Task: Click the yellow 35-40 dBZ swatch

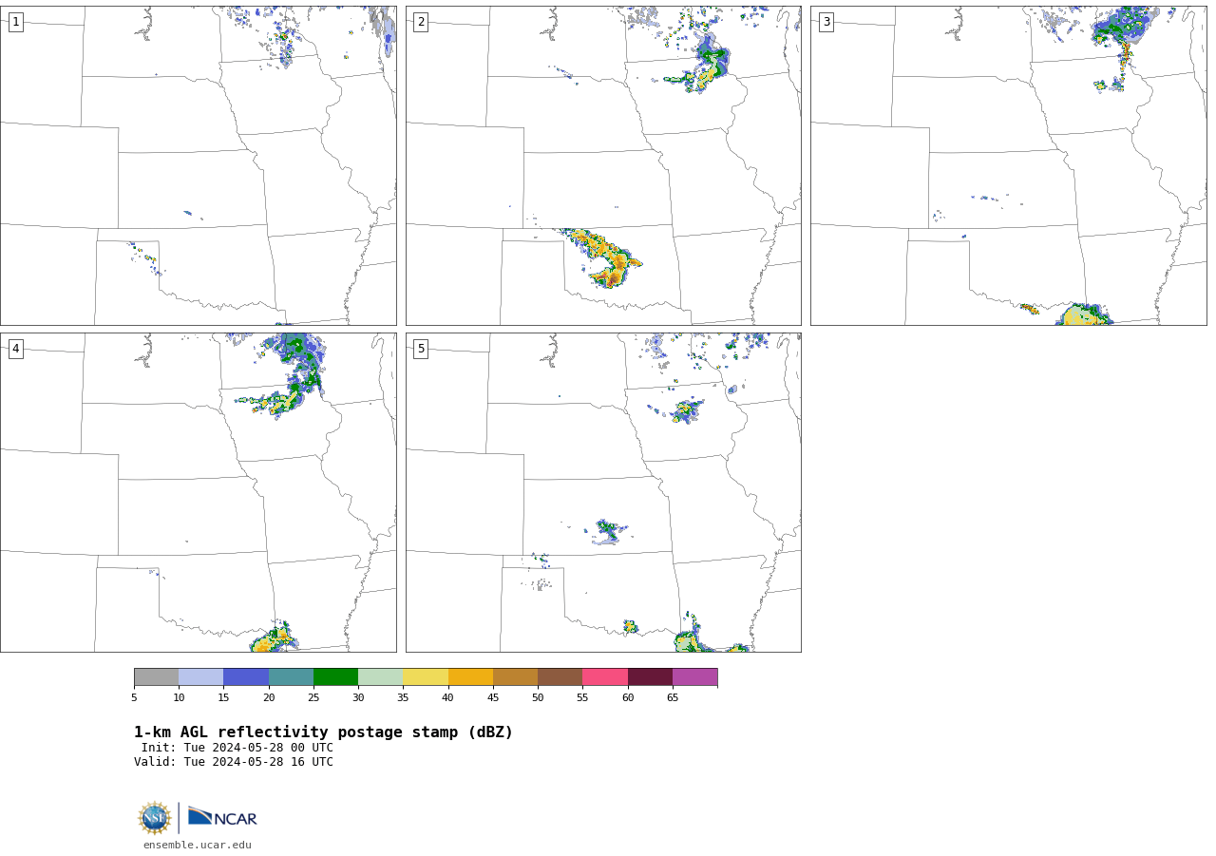Action: tap(426, 677)
